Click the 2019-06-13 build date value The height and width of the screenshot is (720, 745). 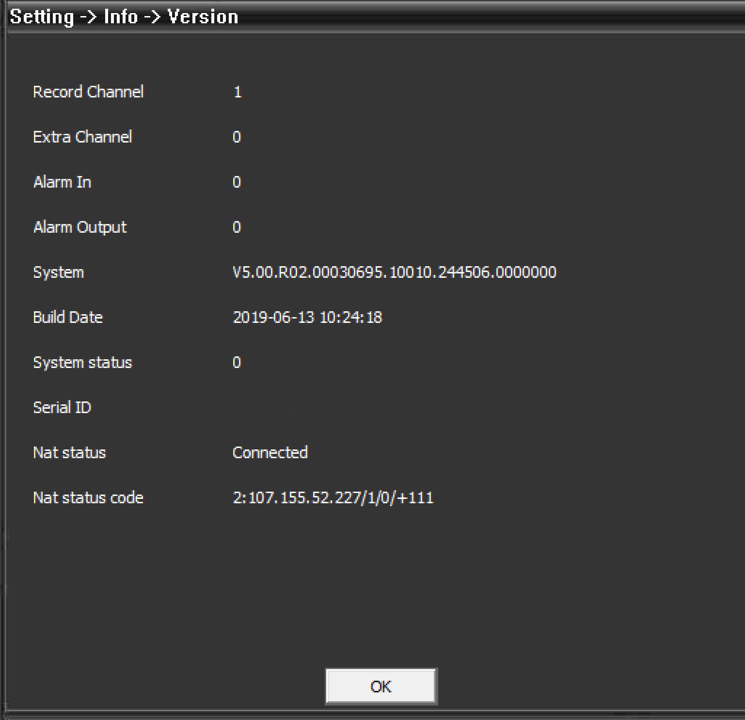tap(307, 318)
